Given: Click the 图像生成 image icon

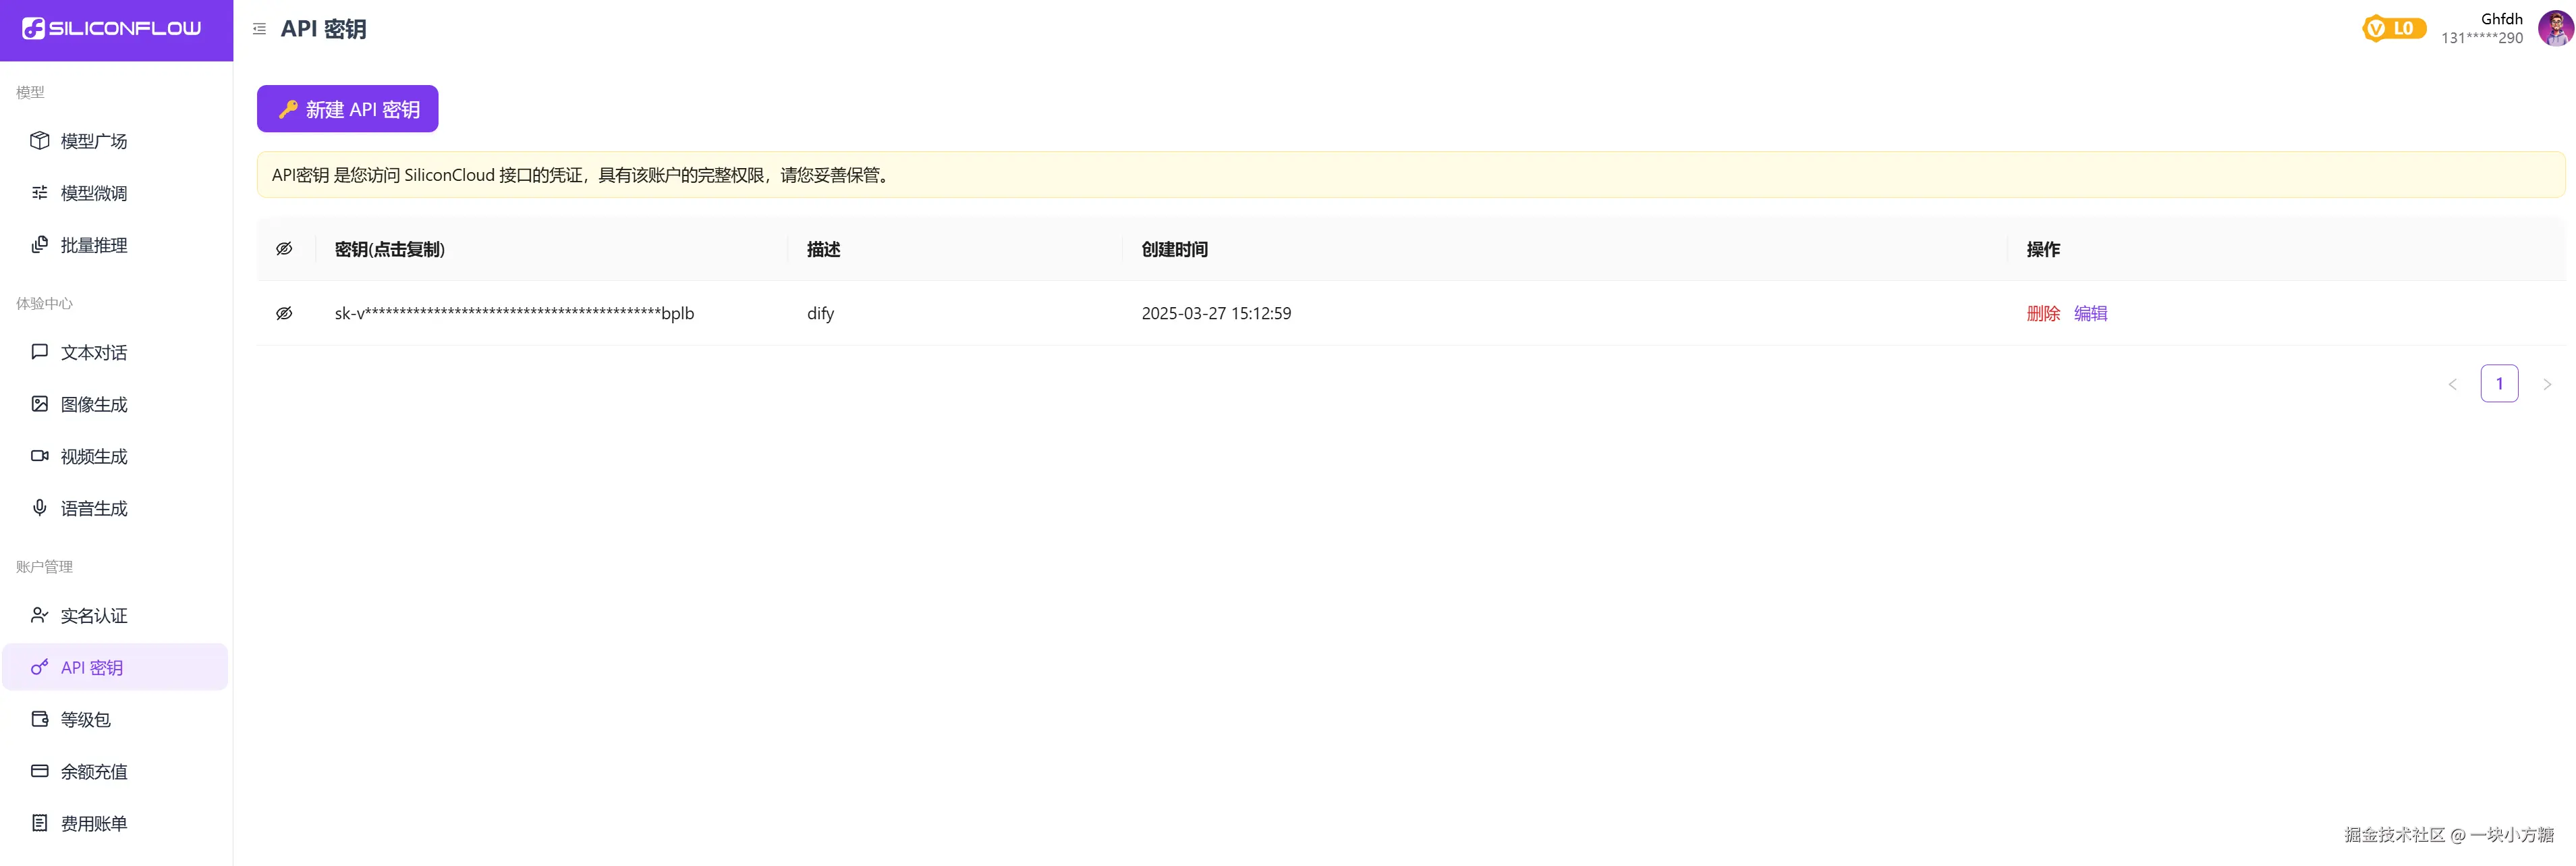Looking at the screenshot, I should (40, 404).
